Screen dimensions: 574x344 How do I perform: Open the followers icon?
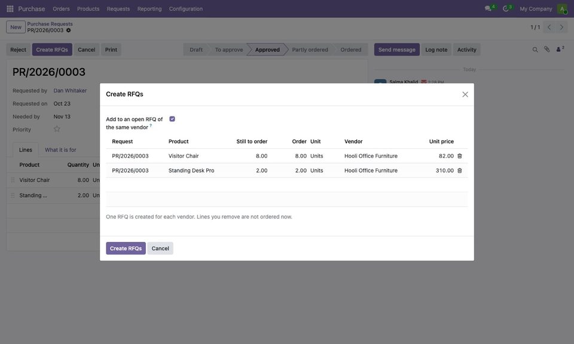click(x=560, y=49)
